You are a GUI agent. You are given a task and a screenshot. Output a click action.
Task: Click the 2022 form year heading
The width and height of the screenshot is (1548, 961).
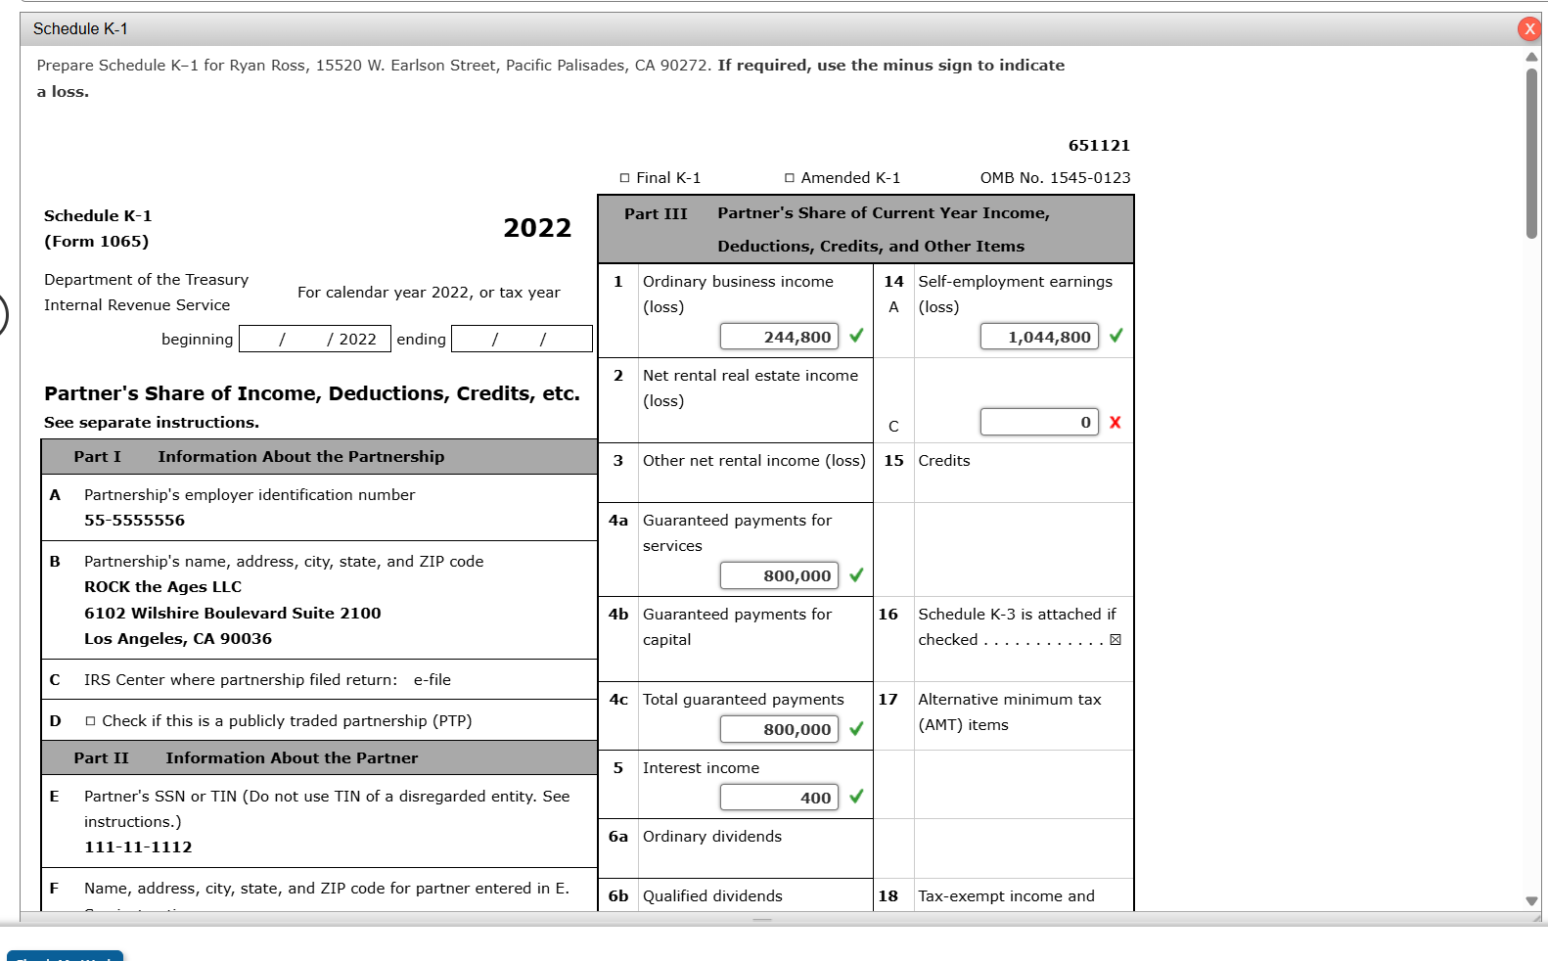point(537,228)
